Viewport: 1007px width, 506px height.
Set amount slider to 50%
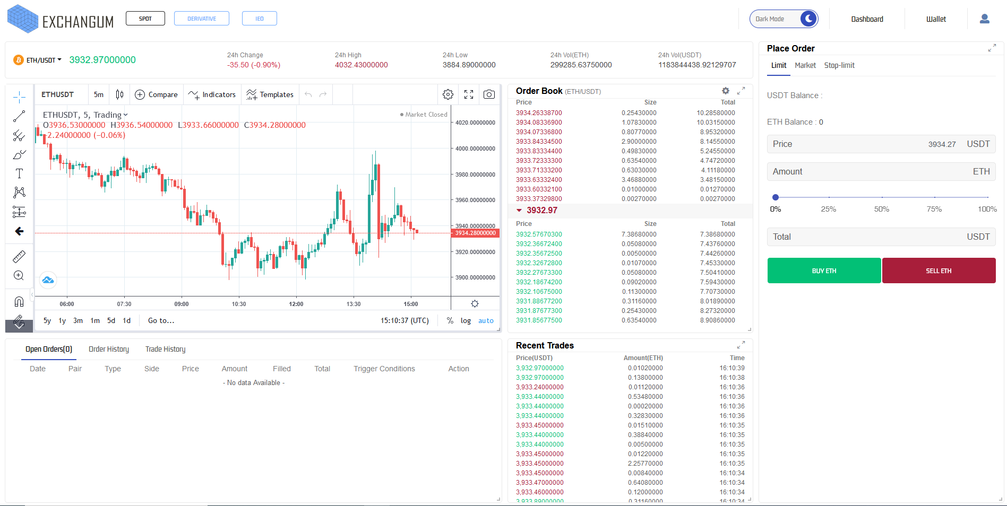(881, 197)
